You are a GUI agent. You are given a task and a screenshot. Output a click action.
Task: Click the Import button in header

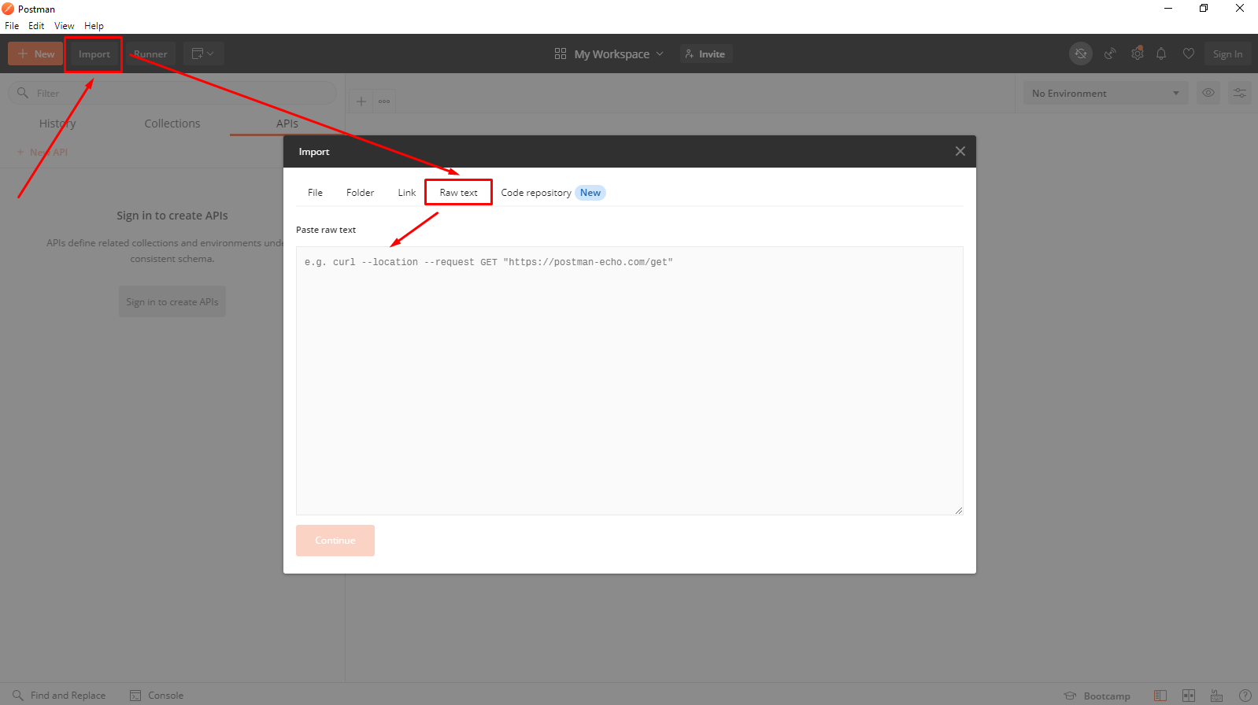[94, 54]
